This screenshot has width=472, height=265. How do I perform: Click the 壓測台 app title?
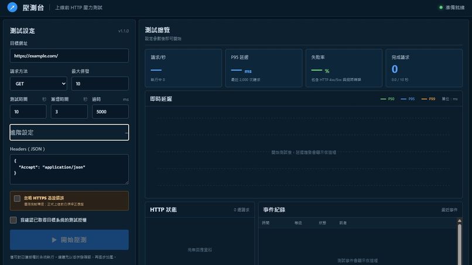click(33, 8)
